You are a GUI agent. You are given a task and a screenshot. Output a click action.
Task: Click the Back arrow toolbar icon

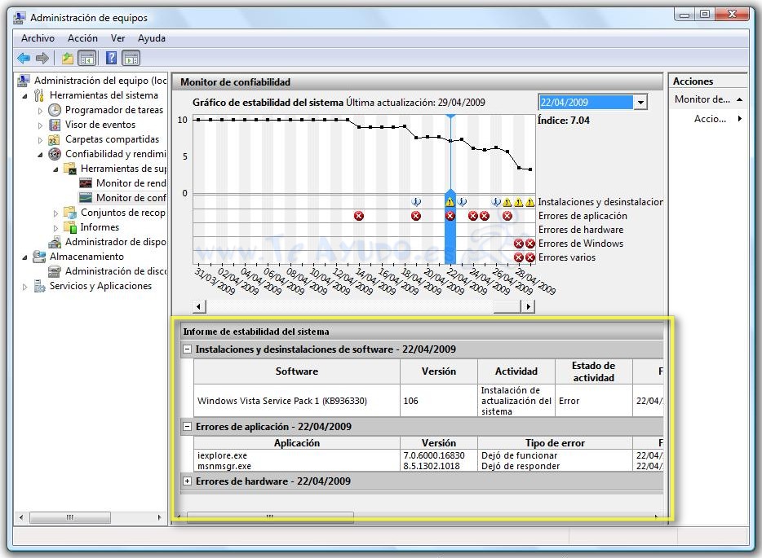click(23, 58)
